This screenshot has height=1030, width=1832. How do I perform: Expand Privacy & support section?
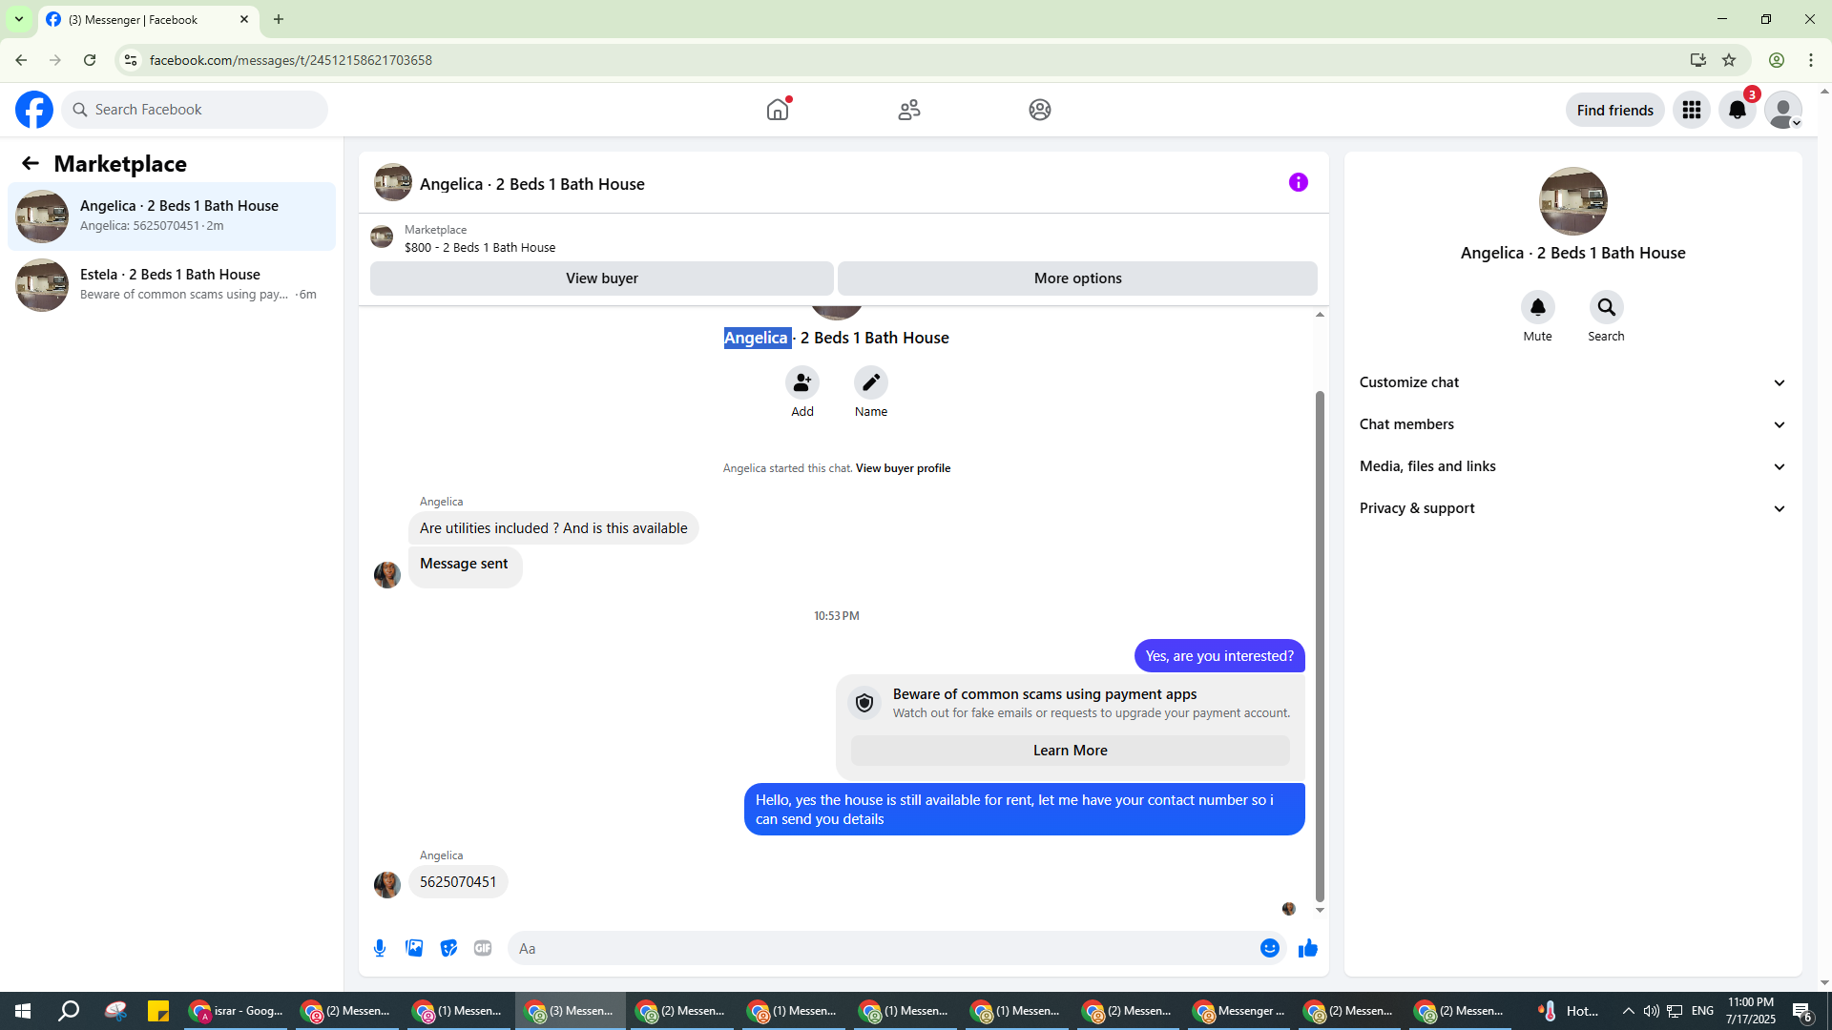click(1572, 508)
